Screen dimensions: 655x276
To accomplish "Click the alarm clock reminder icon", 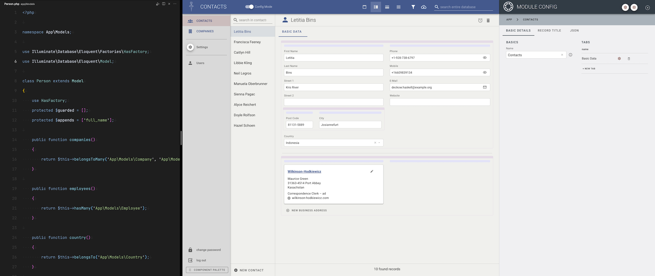I will [x=480, y=21].
